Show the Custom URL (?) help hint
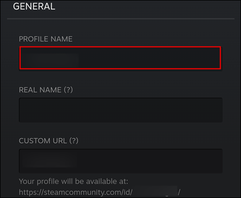This screenshot has height=198, width=241. click(x=74, y=141)
